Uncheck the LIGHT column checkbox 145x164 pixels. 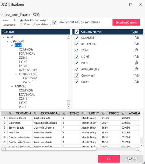coord(77,57)
